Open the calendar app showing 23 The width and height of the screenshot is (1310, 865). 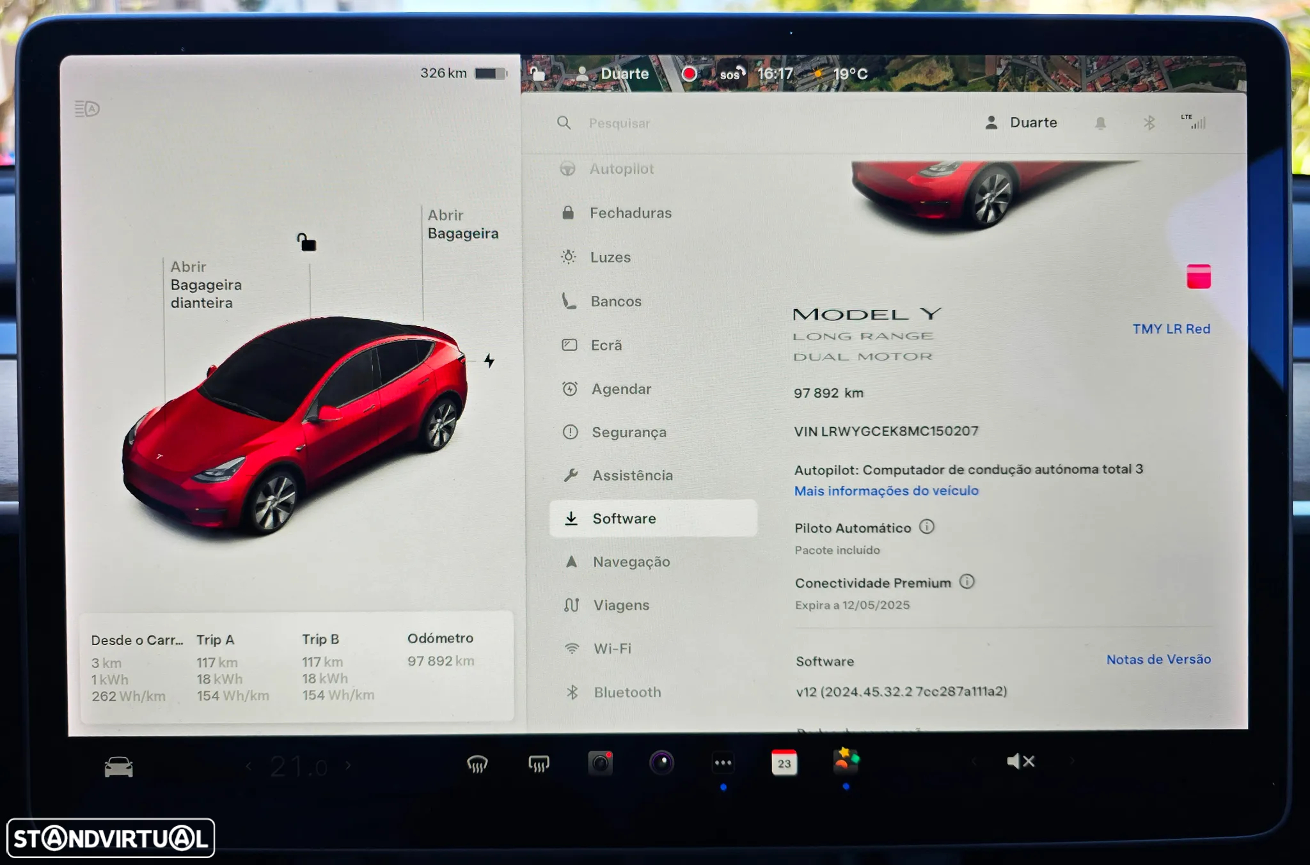pyautogui.click(x=784, y=763)
